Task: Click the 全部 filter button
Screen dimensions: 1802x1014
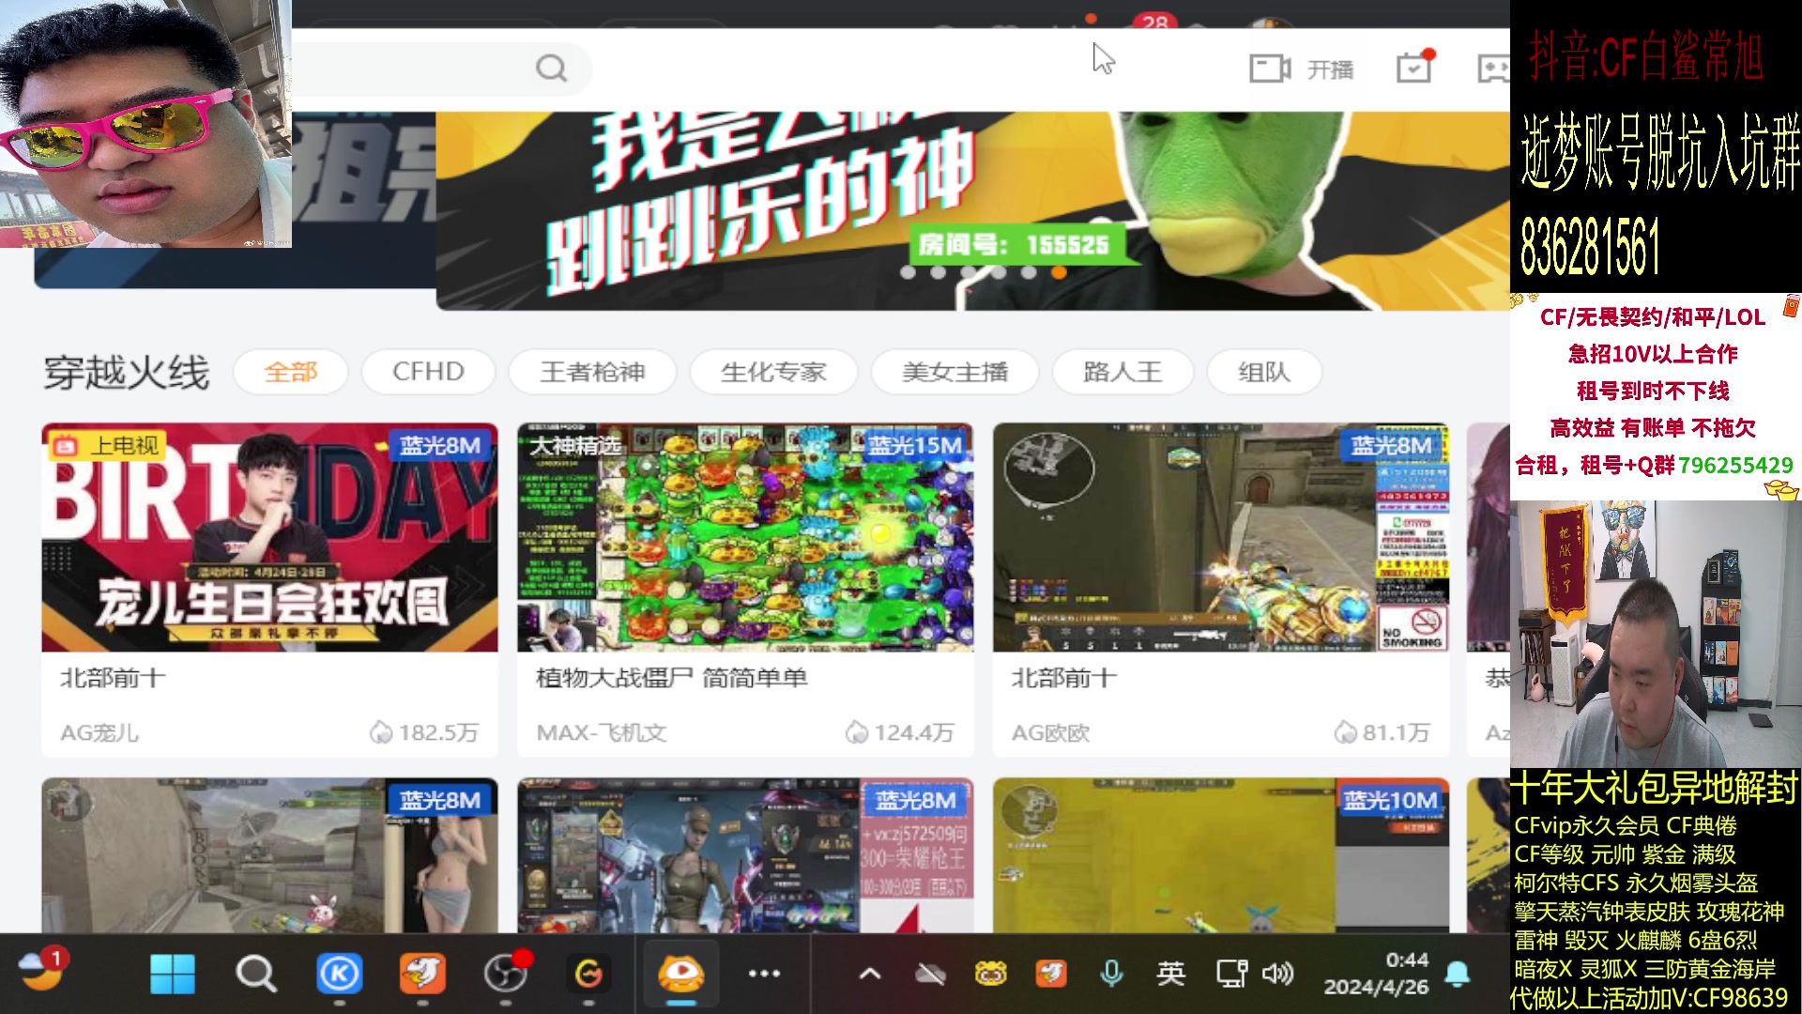Action: pyautogui.click(x=291, y=372)
